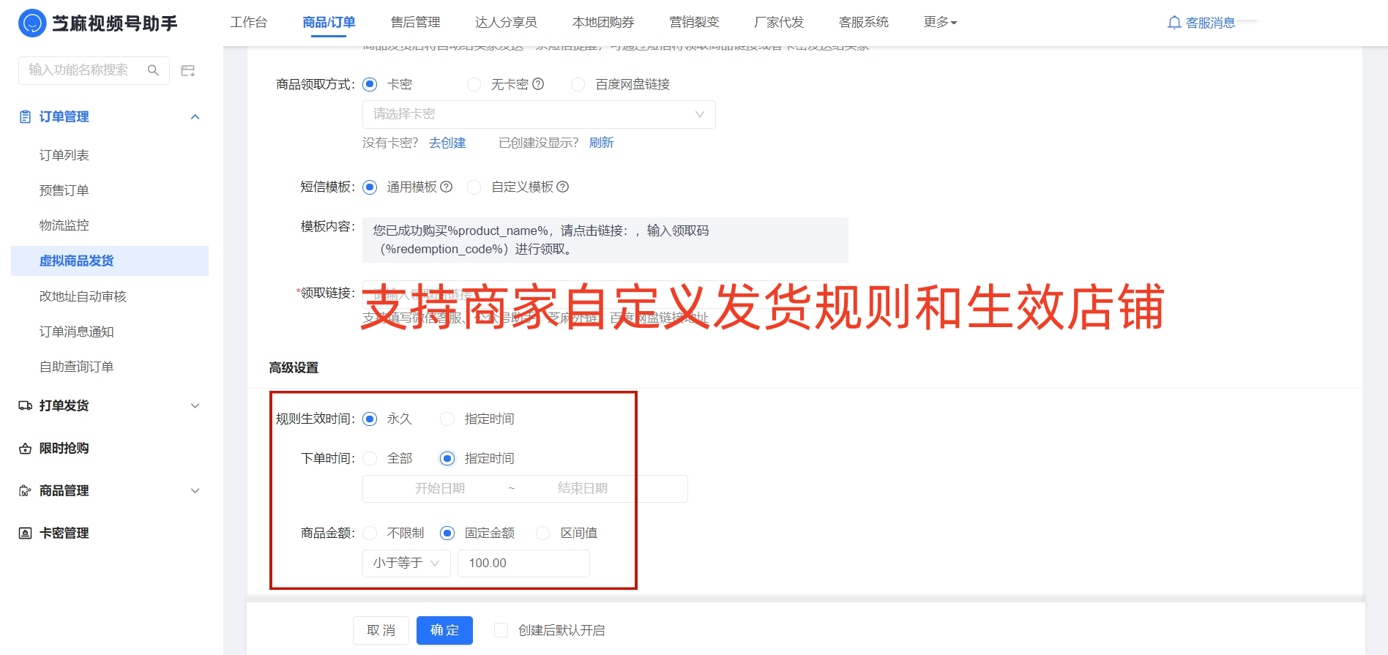Open the 工作台 top menu
Viewport: 1388px width, 655px height.
pos(249,22)
